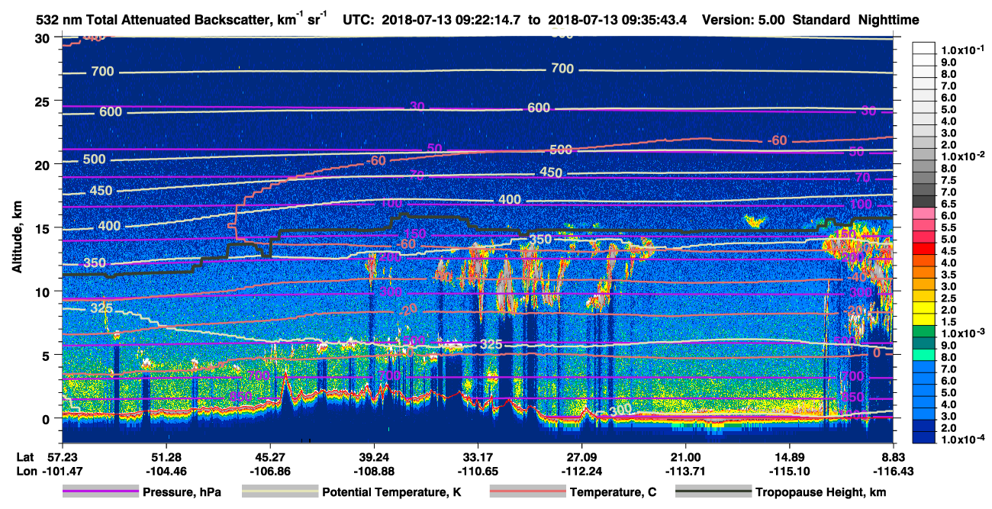Click the white 300 contour label near surface
Screen dimensions: 992x509
click(x=620, y=410)
